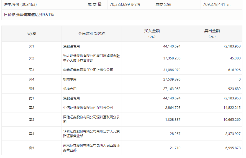Click buy amount 31,086,979
This screenshot has width=246, height=158.
pos(172,70)
